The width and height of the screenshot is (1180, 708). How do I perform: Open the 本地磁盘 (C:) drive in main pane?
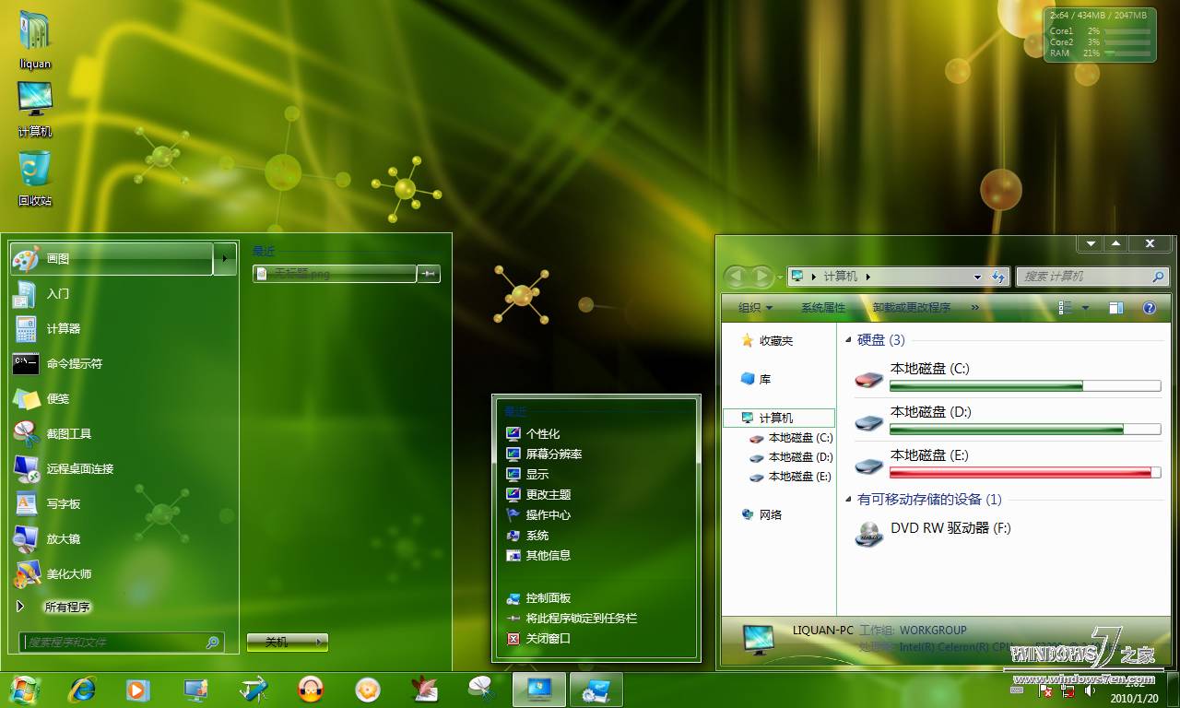click(x=1007, y=378)
